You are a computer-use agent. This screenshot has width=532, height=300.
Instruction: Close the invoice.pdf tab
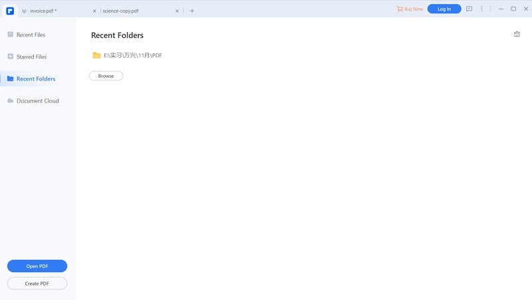pos(94,11)
